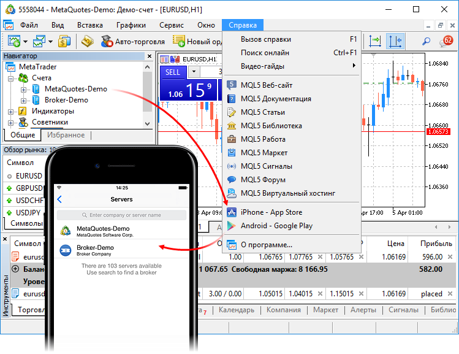The image size is (459, 354).
Task: Select MQL5 Библиотека menu item
Action: tap(292, 126)
